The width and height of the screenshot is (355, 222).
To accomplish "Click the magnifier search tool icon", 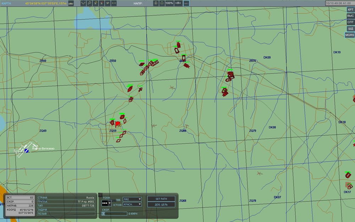I will pyautogui.click(x=89, y=3).
